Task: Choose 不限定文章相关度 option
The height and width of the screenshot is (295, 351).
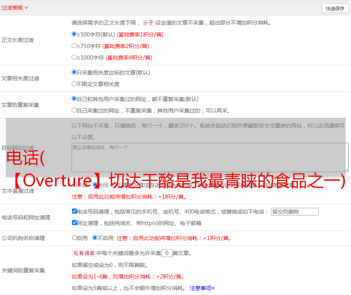Action: 74,84
